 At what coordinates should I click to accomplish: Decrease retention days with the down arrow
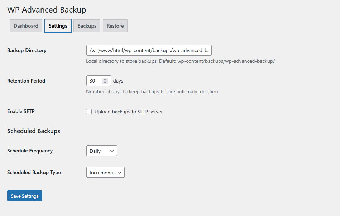[105, 83]
